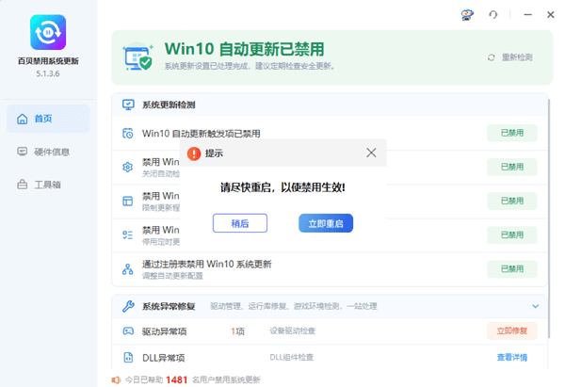Click the 设备驱动检查 description text
This screenshot has height=387, width=565.
[293, 331]
